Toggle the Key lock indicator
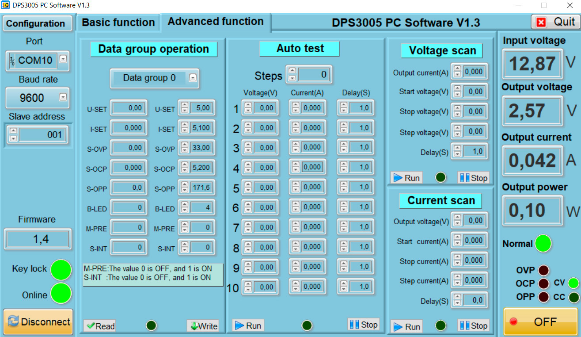The width and height of the screenshot is (581, 337). (x=61, y=270)
